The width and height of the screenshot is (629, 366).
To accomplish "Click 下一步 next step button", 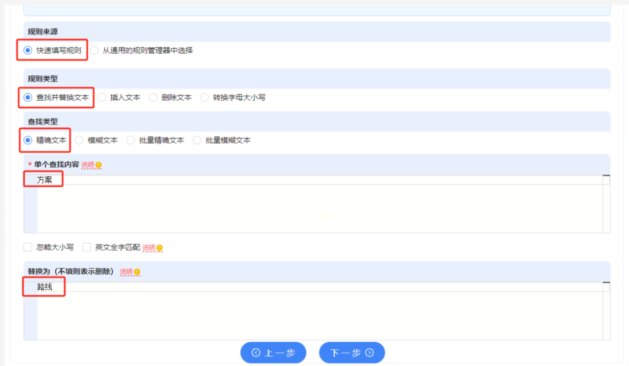I will 352,353.
